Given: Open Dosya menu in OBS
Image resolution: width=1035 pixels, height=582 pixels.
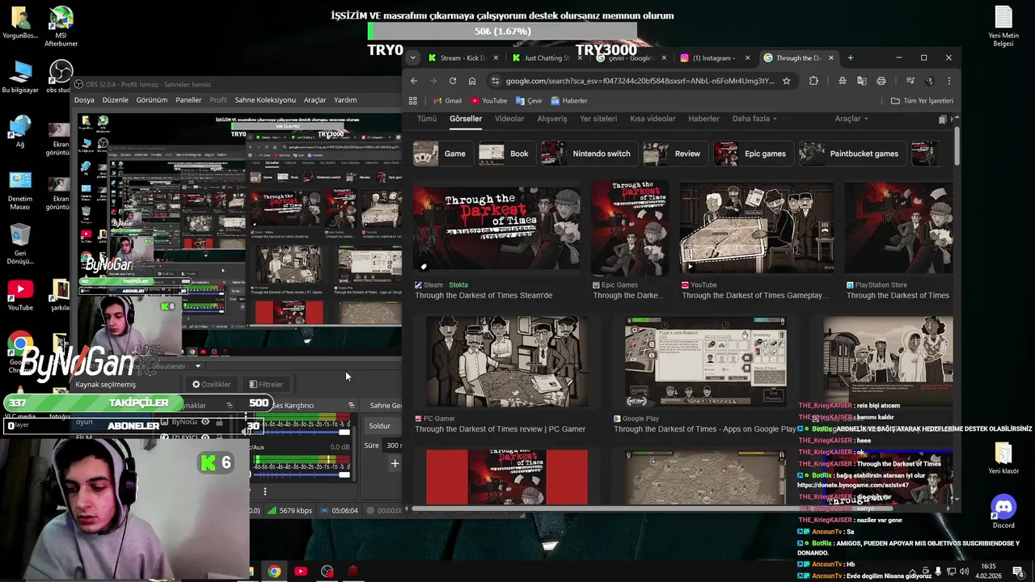Looking at the screenshot, I should point(84,100).
